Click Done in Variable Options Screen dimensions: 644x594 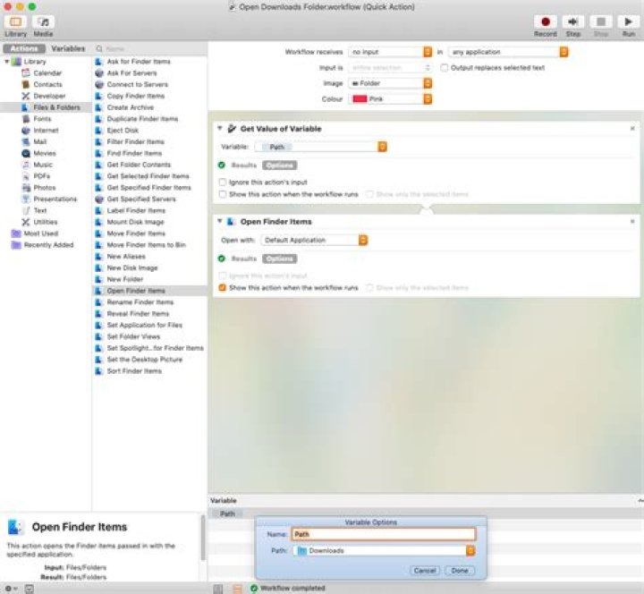460,571
